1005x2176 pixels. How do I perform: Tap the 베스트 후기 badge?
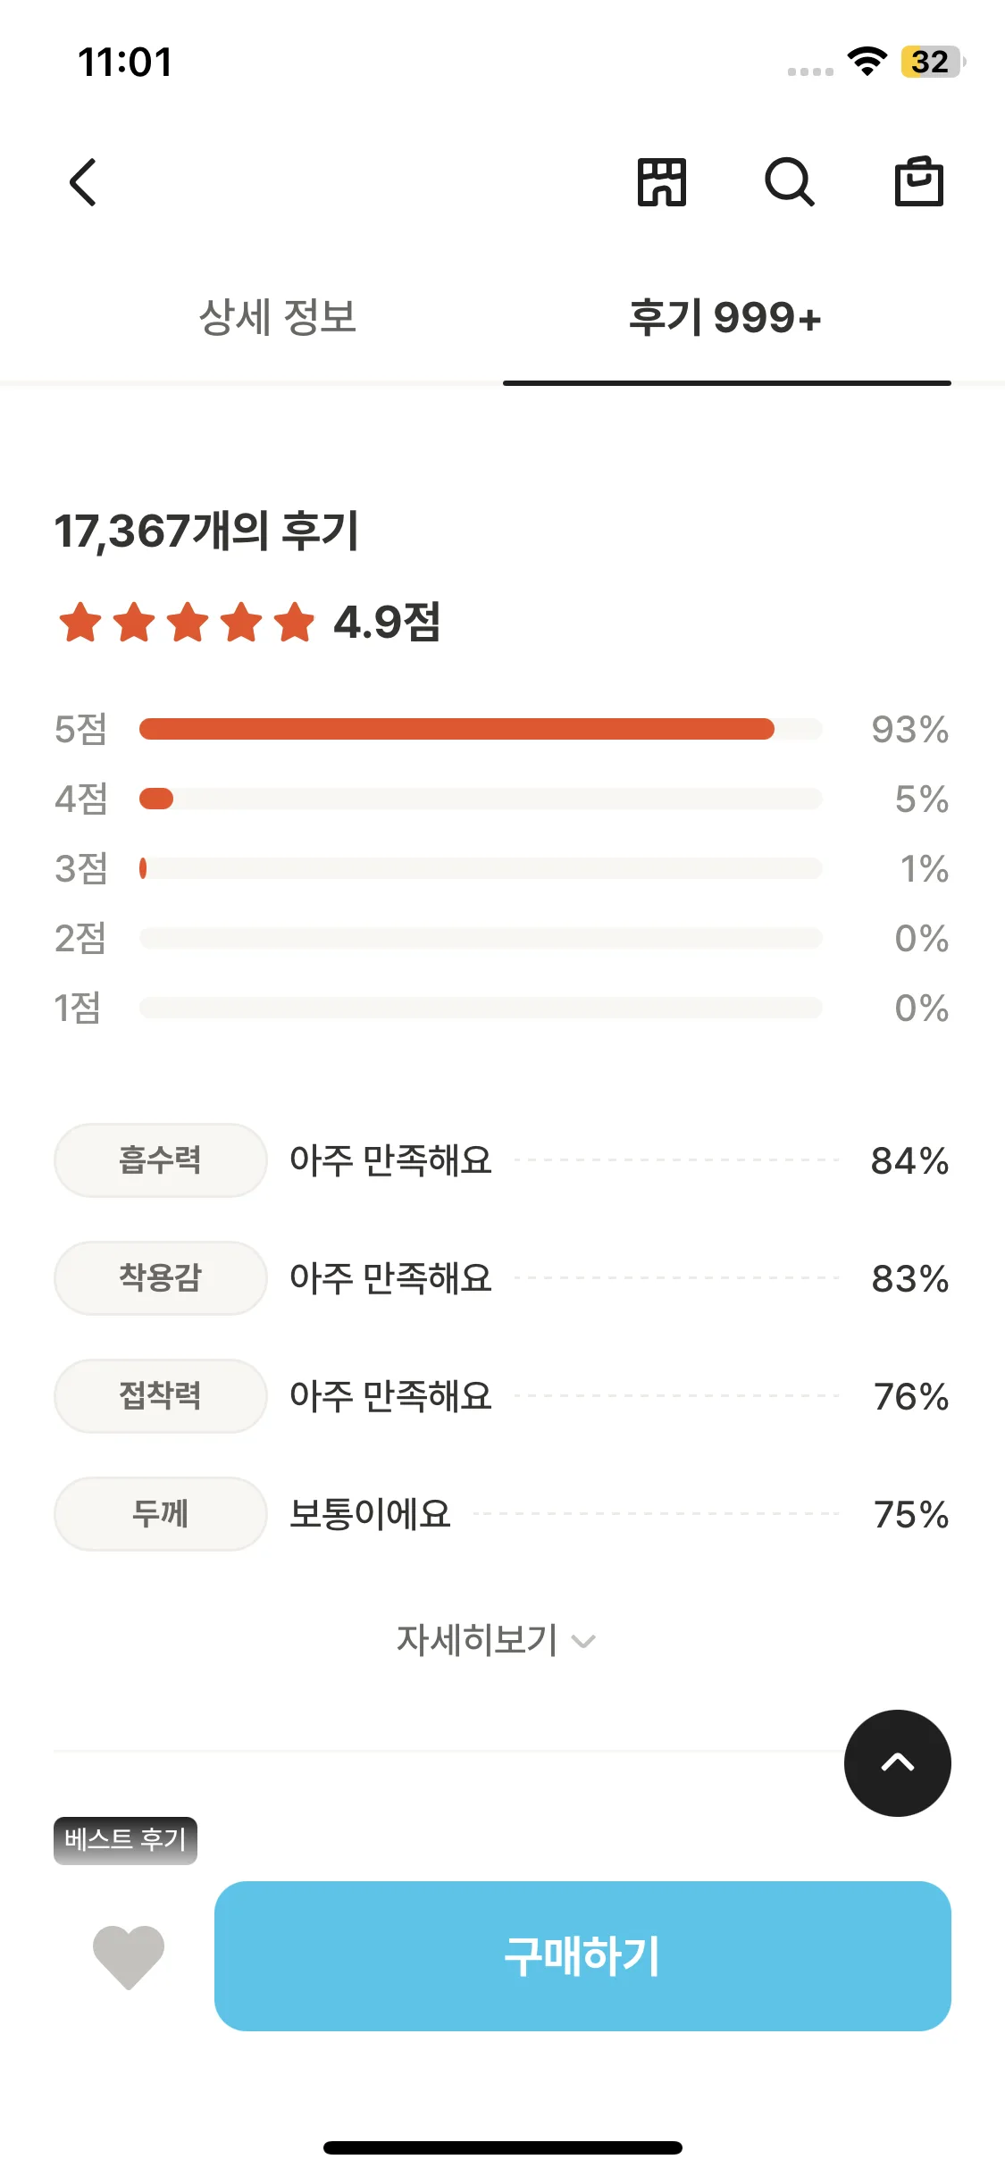coord(125,1840)
